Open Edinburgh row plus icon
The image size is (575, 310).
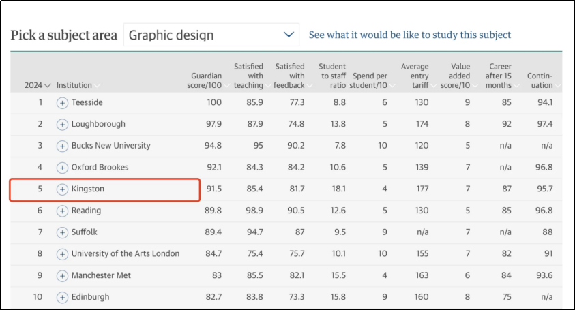click(x=62, y=297)
